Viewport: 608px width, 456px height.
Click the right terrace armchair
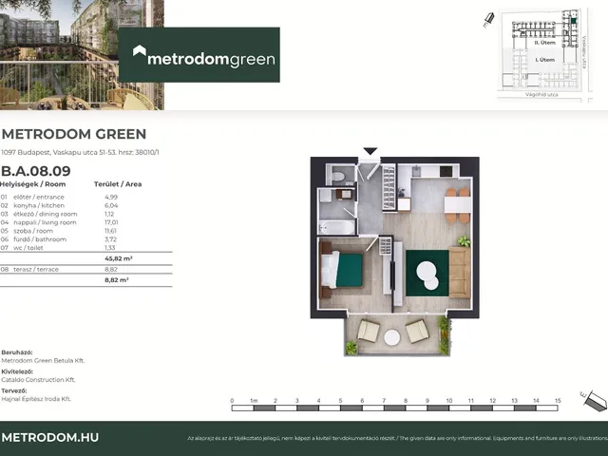pyautogui.click(x=417, y=332)
